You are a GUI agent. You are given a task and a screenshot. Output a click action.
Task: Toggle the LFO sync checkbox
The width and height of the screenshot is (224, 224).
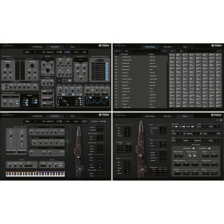[x=93, y=90]
